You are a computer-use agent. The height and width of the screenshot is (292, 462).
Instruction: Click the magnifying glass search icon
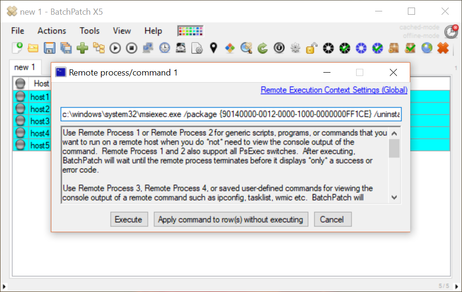pyautogui.click(x=246, y=48)
